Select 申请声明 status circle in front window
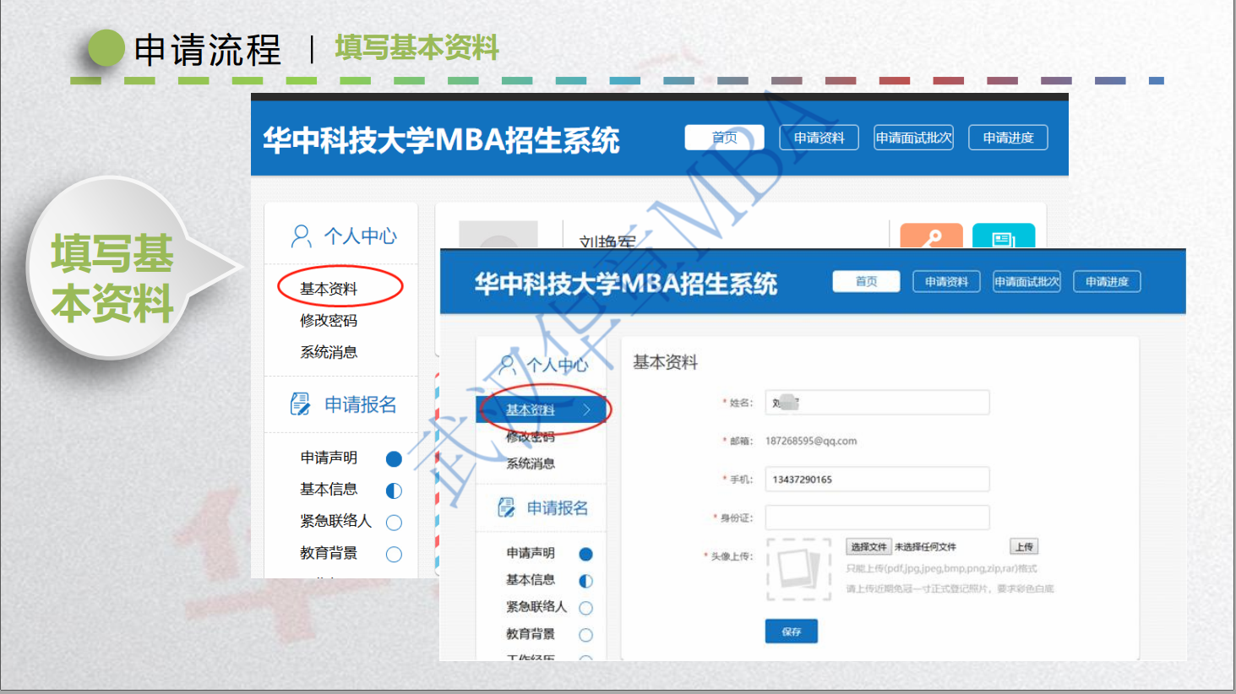Image resolution: width=1236 pixels, height=694 pixels. [585, 554]
